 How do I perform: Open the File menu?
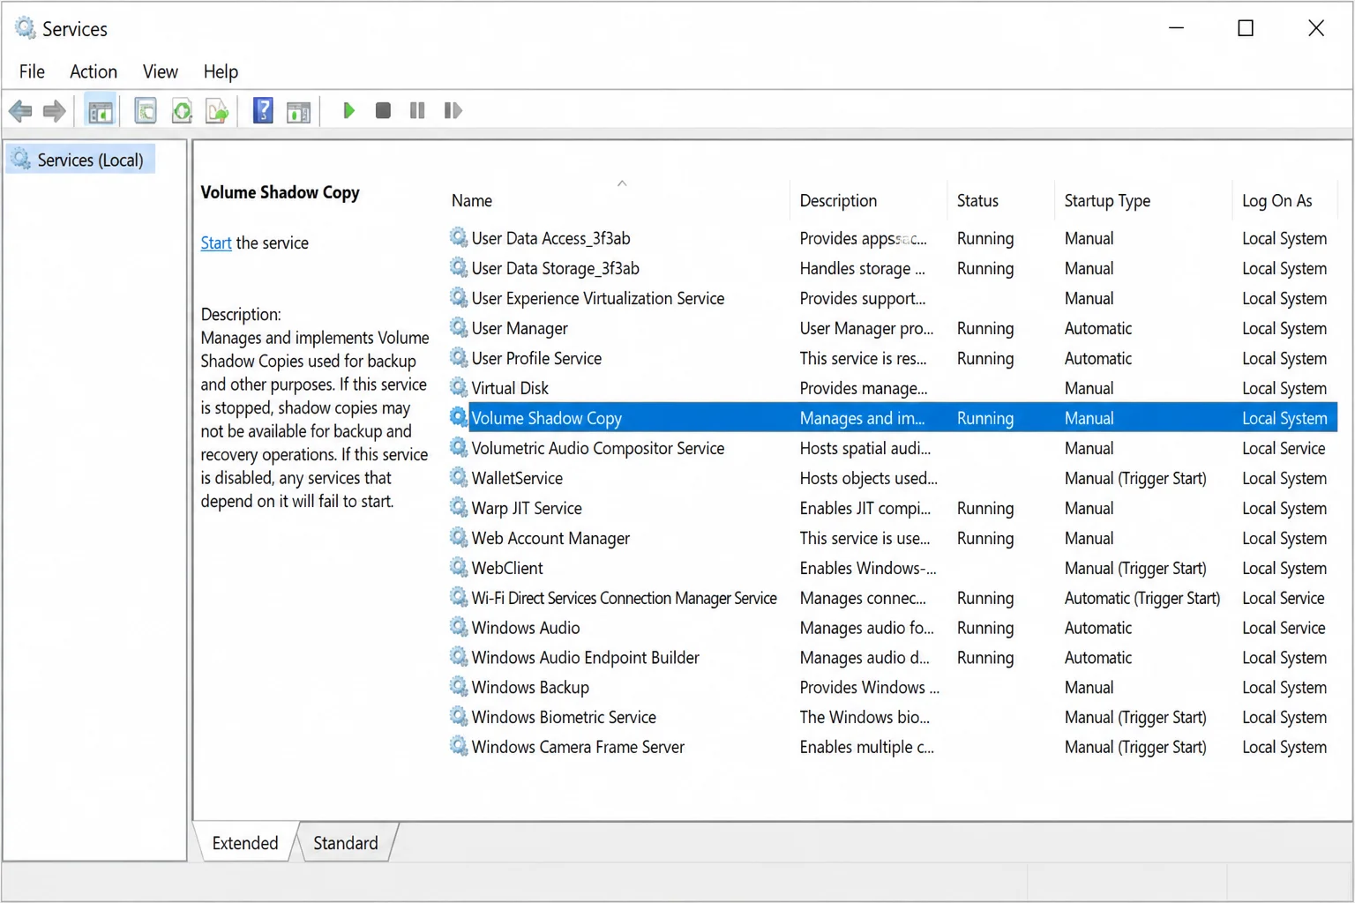pos(32,71)
